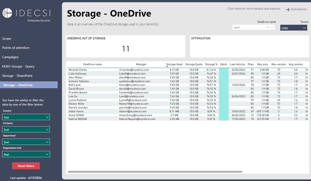
Task: Open the Company filter dropdown
Action: (x=26, y=129)
